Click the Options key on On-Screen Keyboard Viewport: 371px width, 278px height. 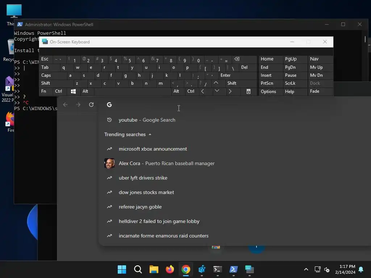click(271, 91)
